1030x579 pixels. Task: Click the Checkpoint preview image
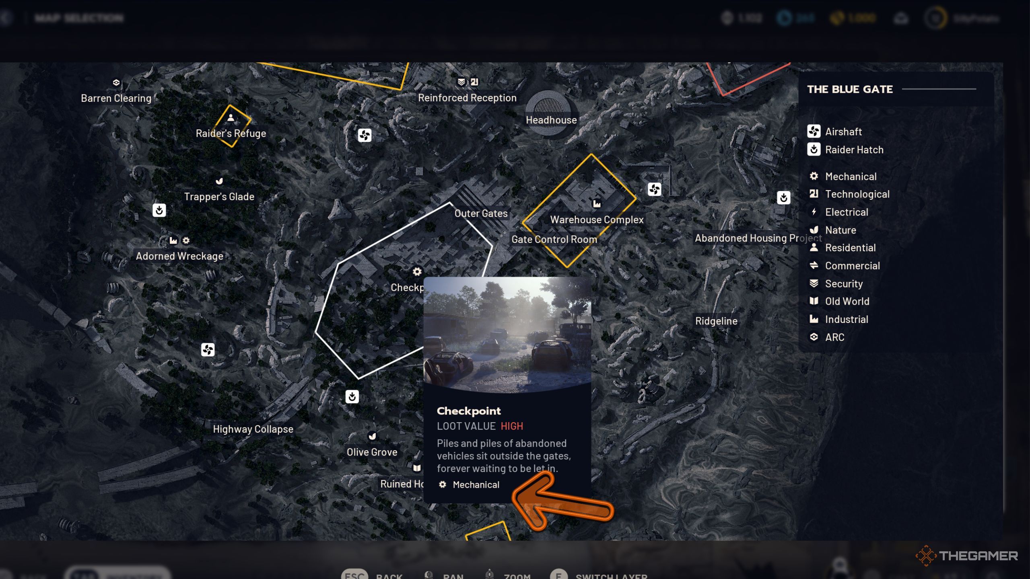[507, 335]
